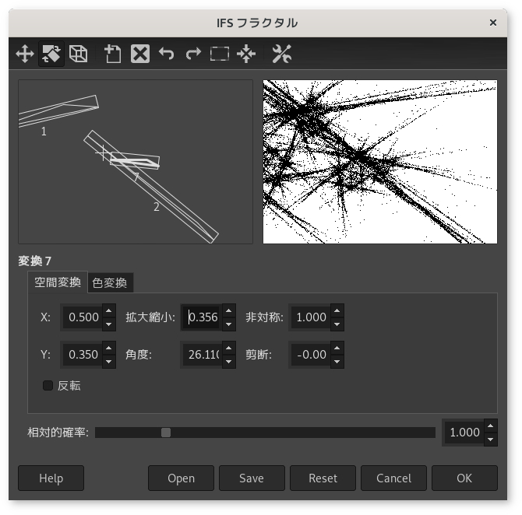This screenshot has width=522, height=515.
Task: Switch to the 色変換 tab
Action: click(x=109, y=282)
